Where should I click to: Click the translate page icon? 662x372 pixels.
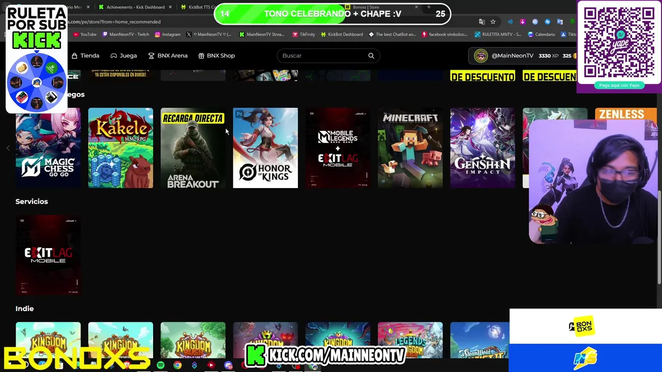(482, 22)
